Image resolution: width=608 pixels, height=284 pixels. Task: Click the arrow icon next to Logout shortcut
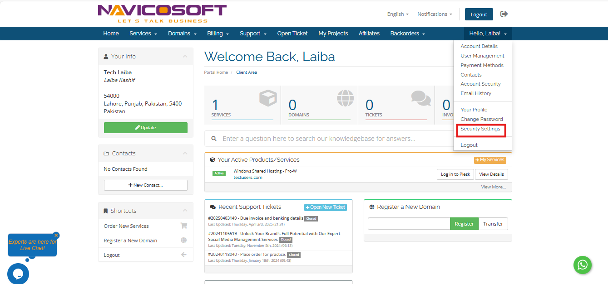[184, 255]
